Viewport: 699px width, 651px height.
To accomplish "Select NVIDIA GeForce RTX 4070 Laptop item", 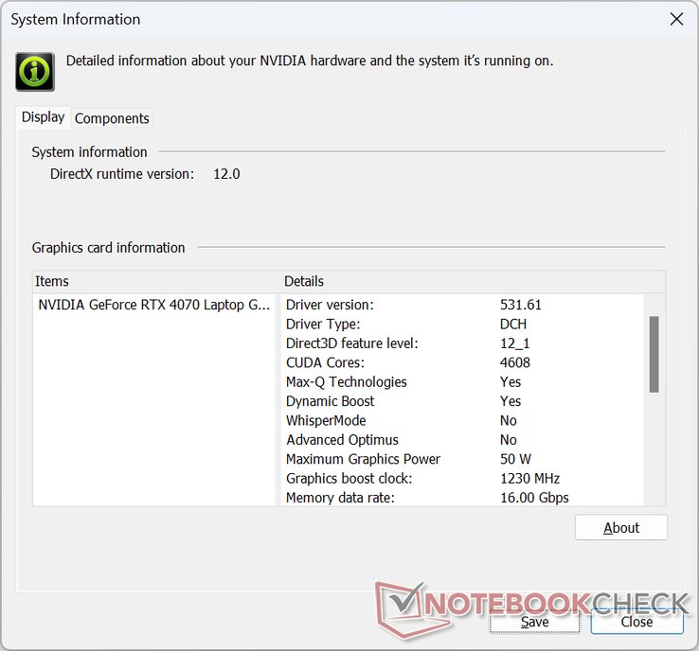I will (x=153, y=305).
